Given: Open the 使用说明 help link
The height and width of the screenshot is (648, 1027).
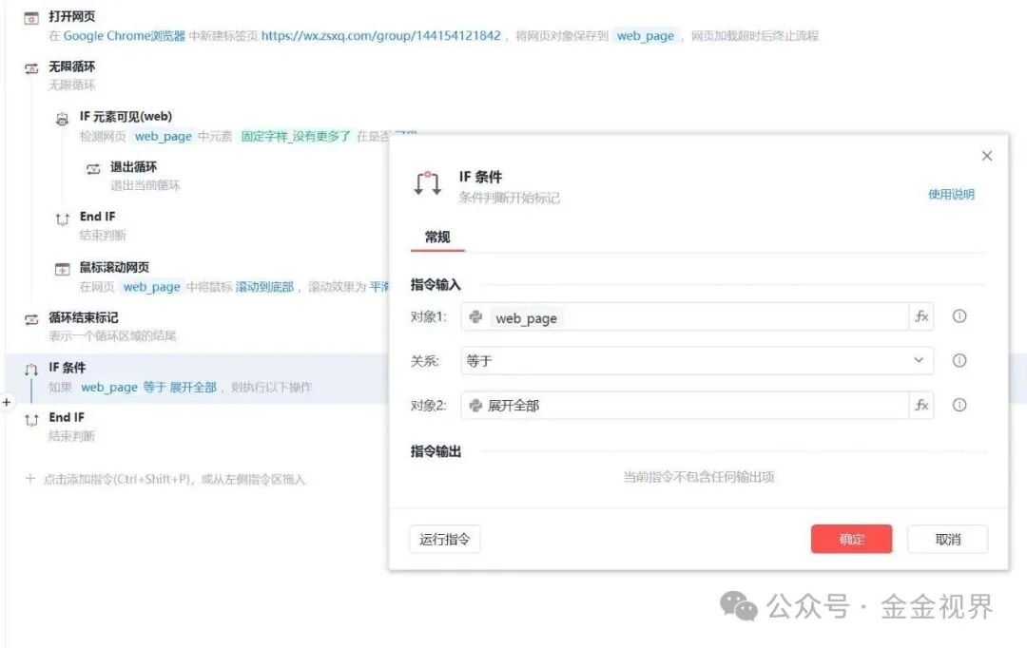Looking at the screenshot, I should click(x=949, y=194).
